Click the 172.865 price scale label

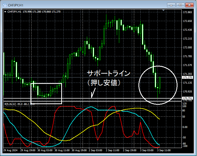coord(187,12)
